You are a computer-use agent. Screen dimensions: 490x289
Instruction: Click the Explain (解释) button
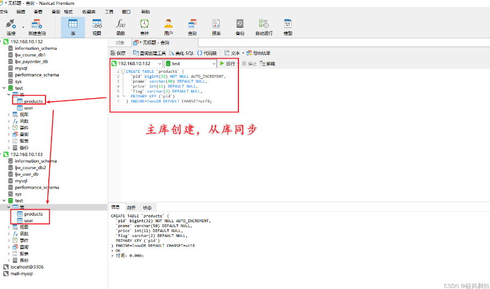[267, 63]
